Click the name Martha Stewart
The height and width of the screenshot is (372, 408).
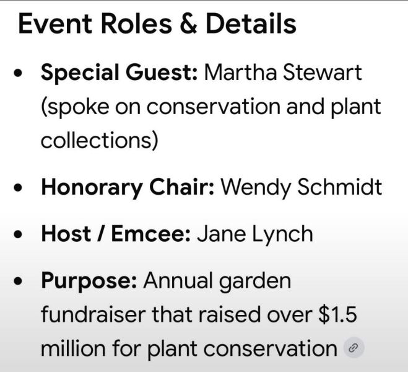(x=283, y=72)
